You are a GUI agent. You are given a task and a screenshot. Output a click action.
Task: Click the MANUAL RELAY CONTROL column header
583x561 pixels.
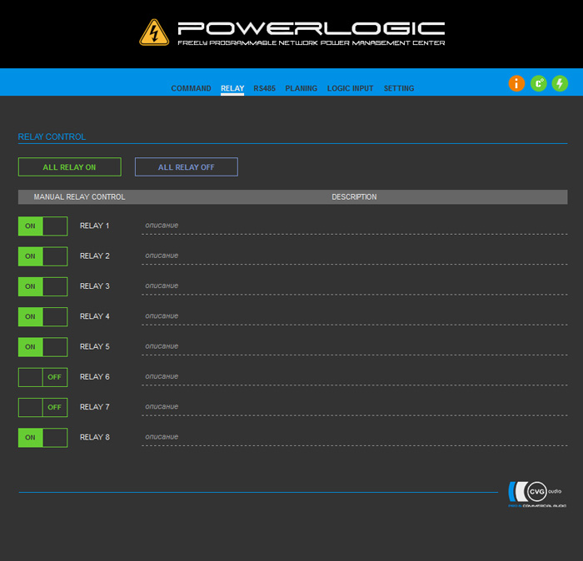79,197
